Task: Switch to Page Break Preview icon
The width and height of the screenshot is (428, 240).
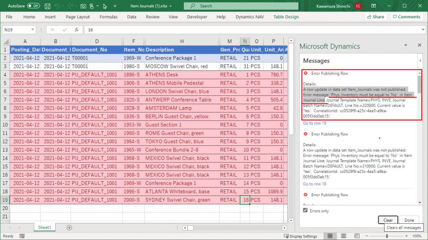Action: click(357, 236)
